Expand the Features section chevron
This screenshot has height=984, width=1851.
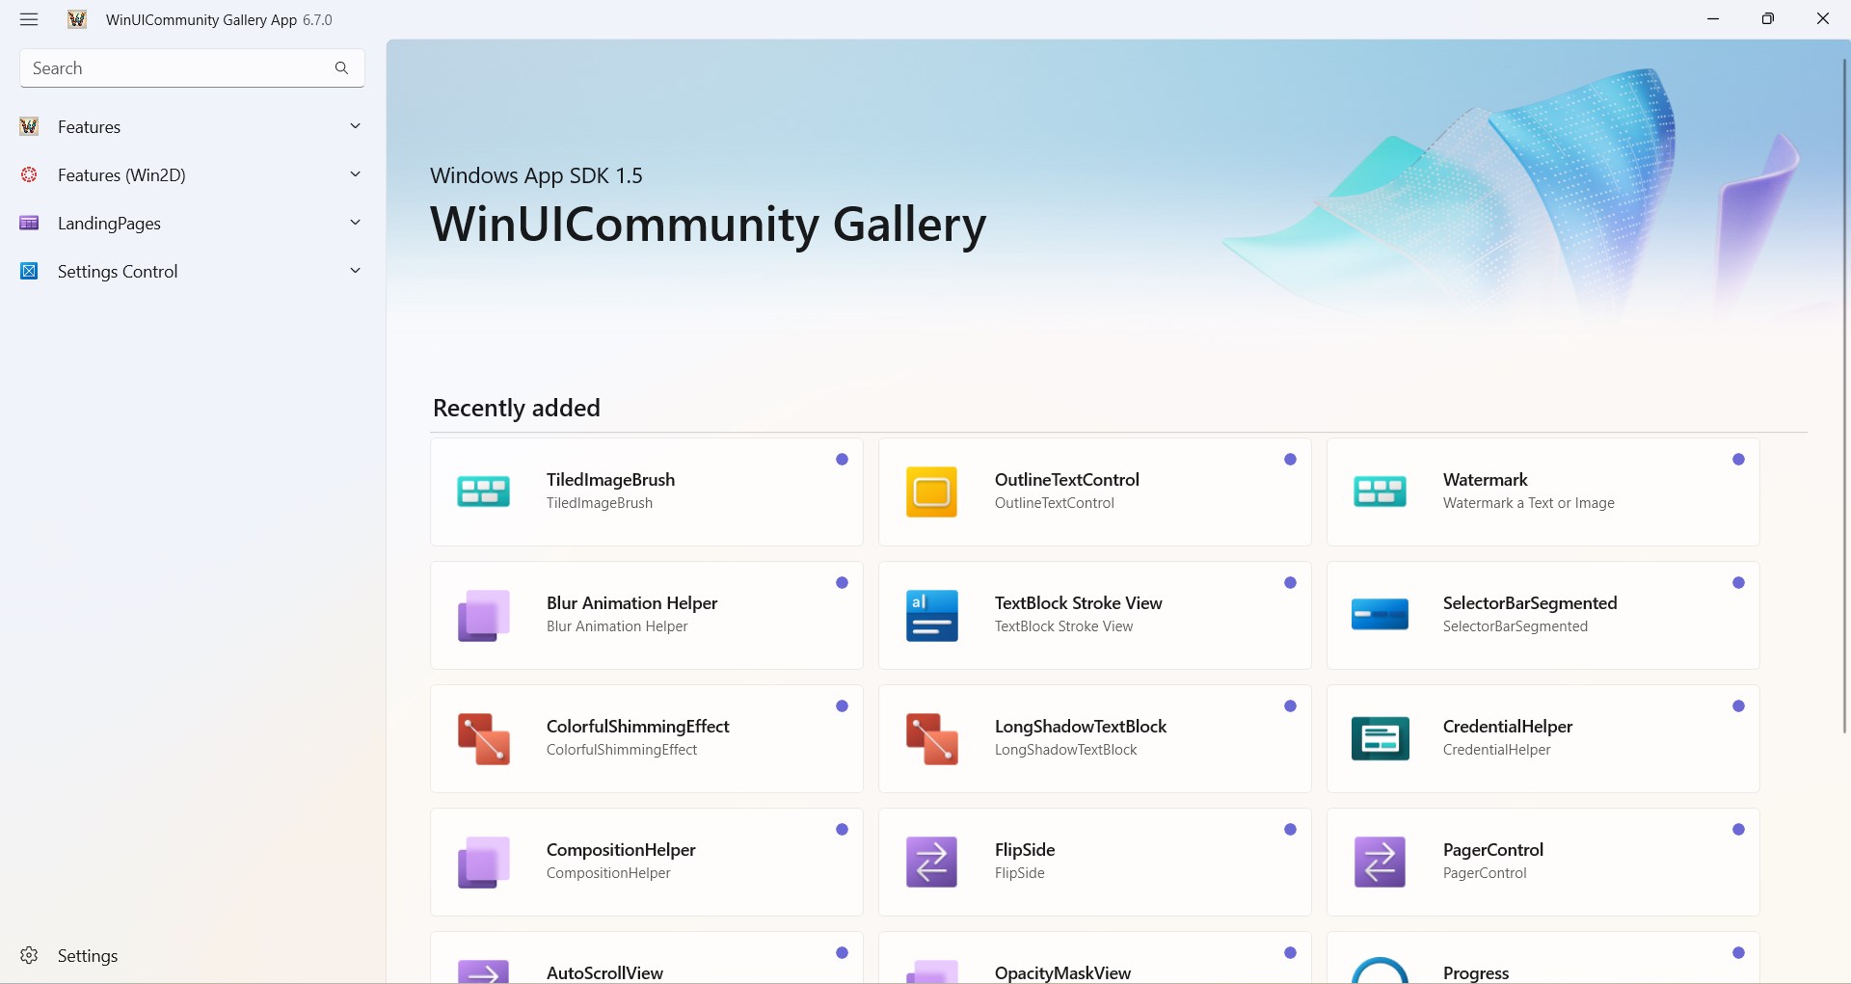[x=355, y=126]
